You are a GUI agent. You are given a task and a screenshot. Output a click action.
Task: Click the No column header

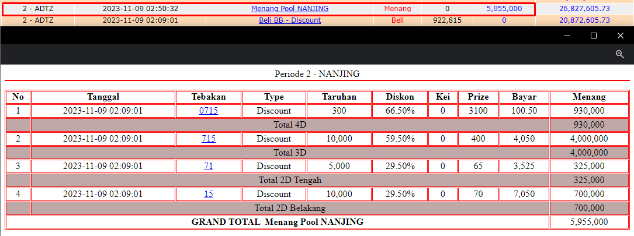click(x=18, y=97)
